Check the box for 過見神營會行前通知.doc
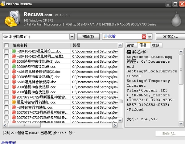 6,102
